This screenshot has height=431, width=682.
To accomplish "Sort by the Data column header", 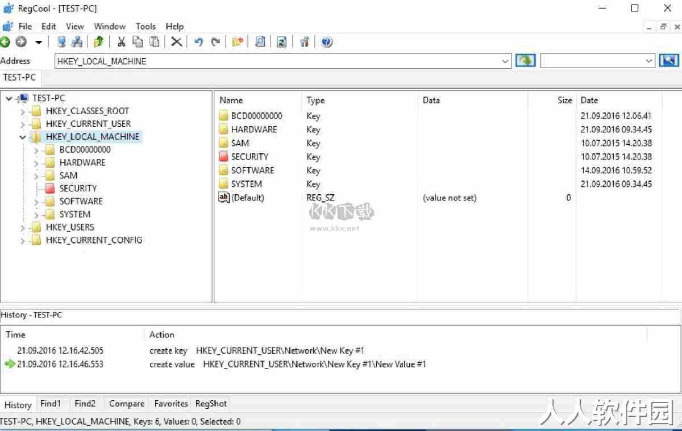I will (x=473, y=100).
